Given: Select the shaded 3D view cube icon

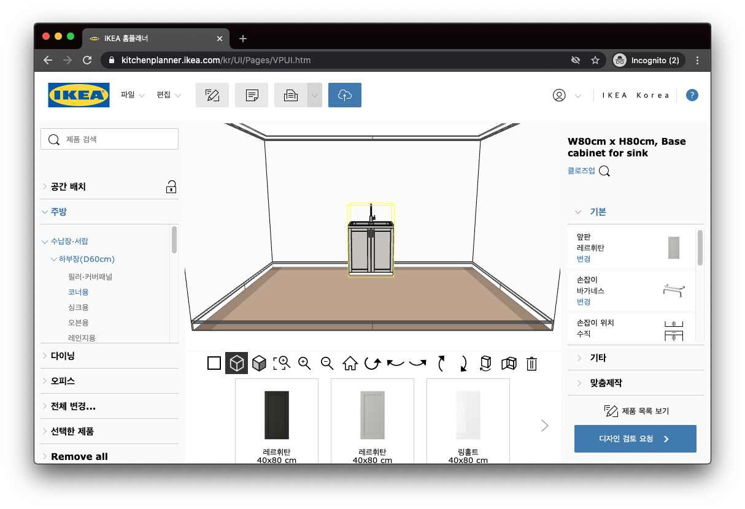Looking at the screenshot, I should (x=259, y=364).
